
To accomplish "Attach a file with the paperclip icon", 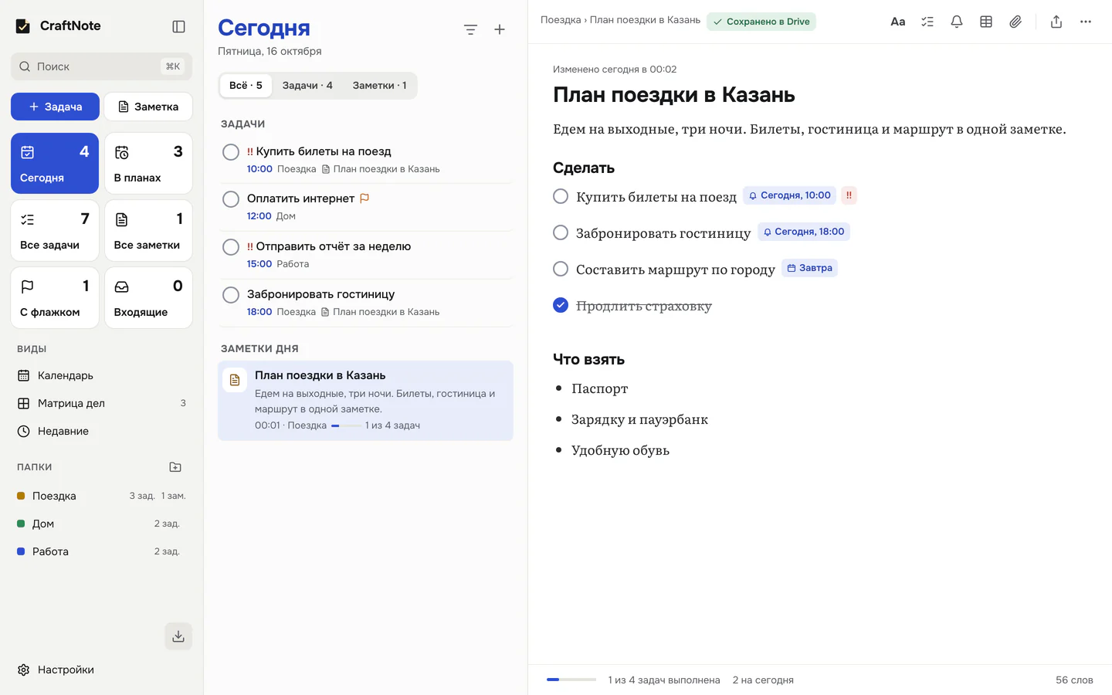I will pyautogui.click(x=1015, y=22).
